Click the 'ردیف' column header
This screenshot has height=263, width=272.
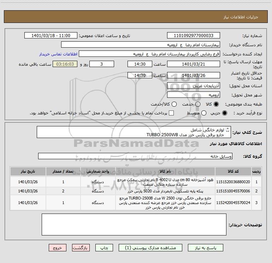coord(256,171)
